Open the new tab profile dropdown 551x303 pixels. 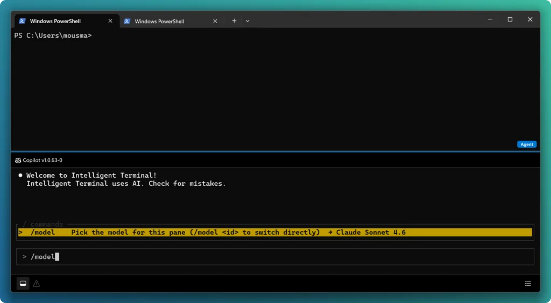tap(248, 21)
